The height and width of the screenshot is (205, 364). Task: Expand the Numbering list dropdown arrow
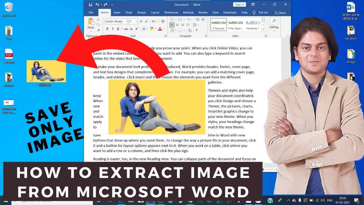pos(184,19)
